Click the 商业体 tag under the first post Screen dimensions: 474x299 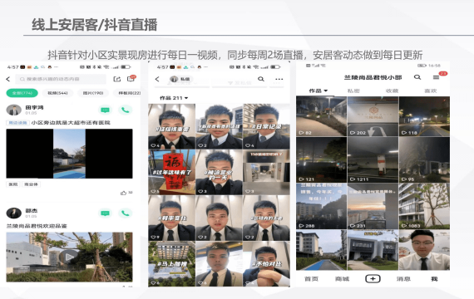[x=31, y=184]
